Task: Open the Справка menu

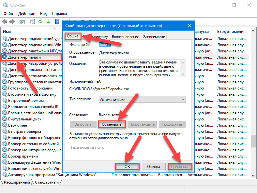Action: [59, 14]
